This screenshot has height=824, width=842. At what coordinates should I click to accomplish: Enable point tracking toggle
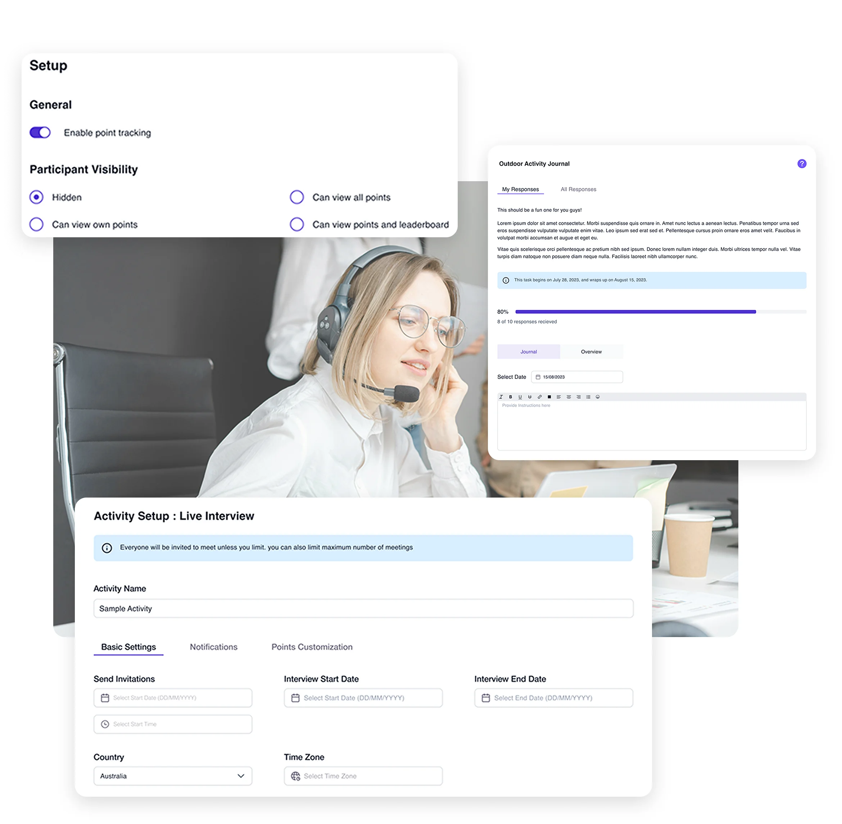pos(40,133)
